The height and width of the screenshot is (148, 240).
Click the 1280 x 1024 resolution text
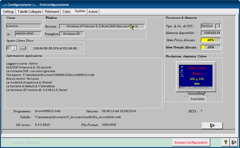(x=197, y=68)
